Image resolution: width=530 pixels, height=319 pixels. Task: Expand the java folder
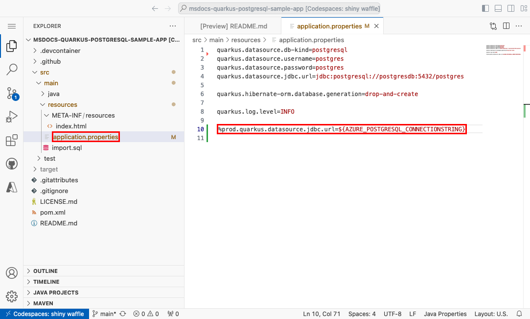click(104, 94)
